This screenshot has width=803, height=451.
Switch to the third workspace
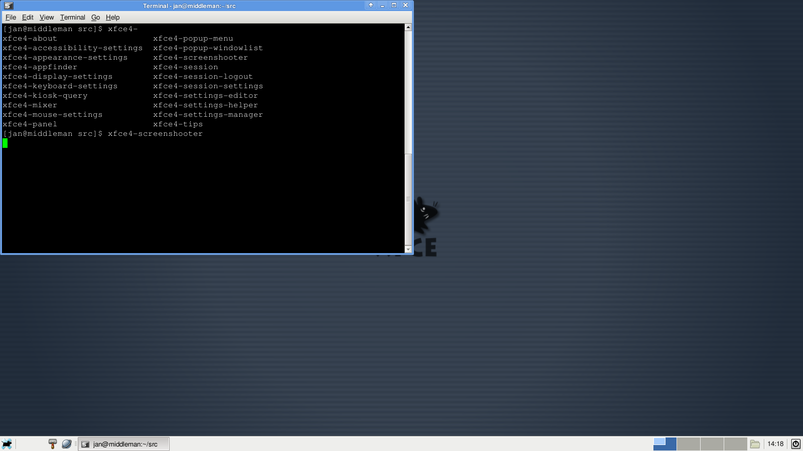click(712, 444)
